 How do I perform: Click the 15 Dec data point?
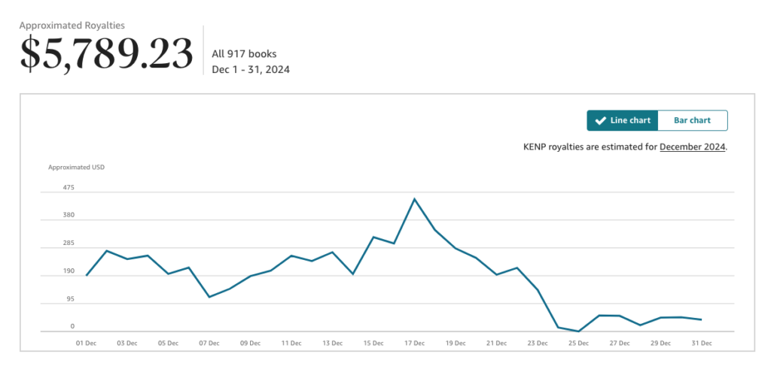point(373,237)
